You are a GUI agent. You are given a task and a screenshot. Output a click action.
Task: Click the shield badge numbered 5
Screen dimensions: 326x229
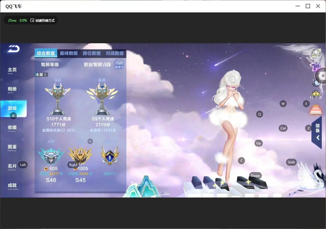coord(110,156)
